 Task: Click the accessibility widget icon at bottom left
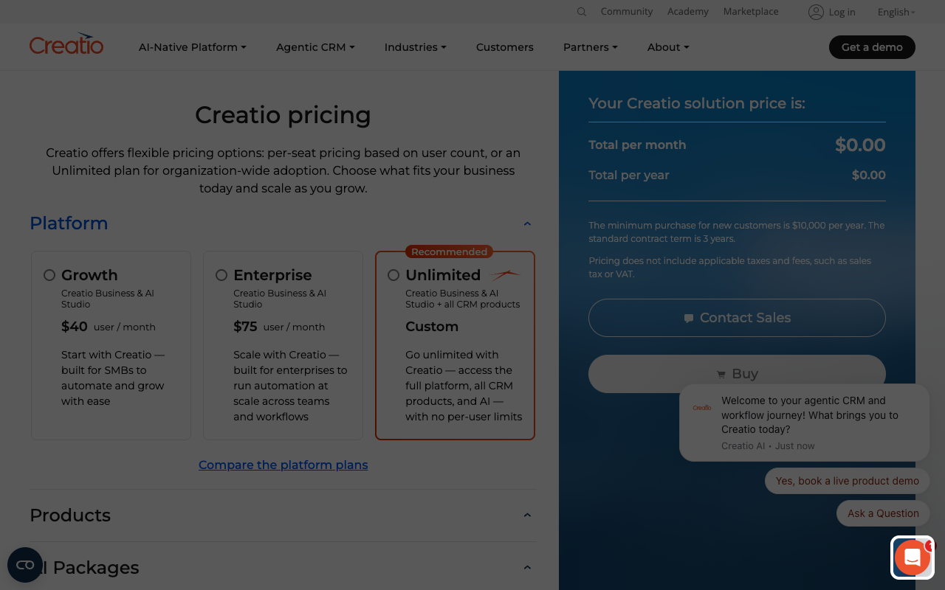(25, 565)
